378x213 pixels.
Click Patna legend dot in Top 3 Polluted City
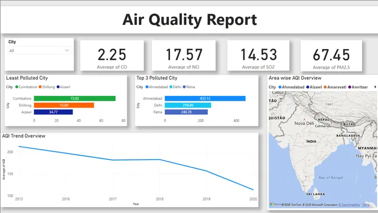(184, 87)
